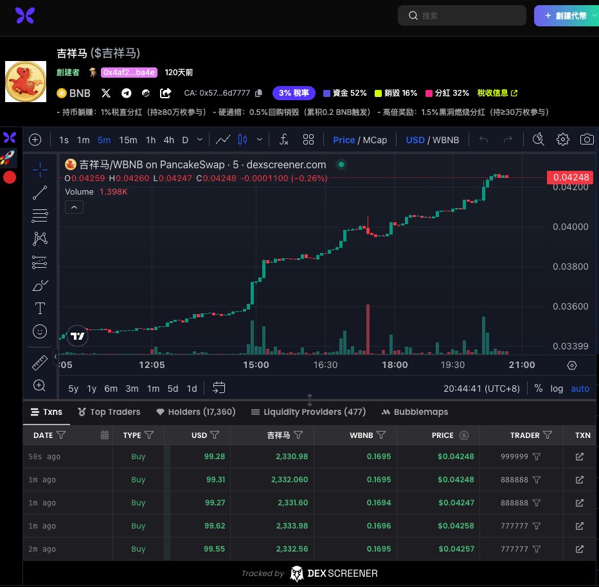
Task: Expand the timeframe interval dropdown arrow
Action: (200, 140)
